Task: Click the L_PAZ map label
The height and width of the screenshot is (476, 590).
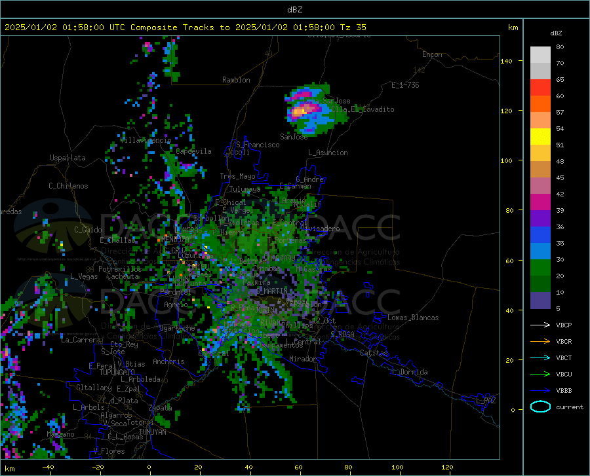Action: tap(486, 401)
